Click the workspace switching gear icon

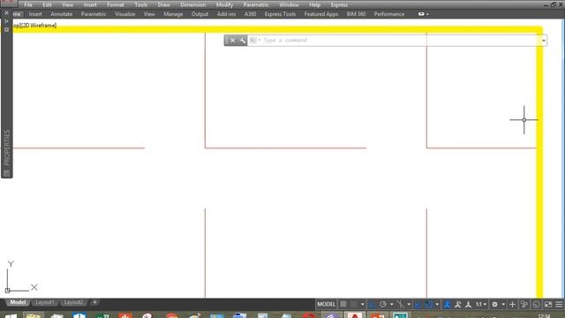click(x=494, y=304)
